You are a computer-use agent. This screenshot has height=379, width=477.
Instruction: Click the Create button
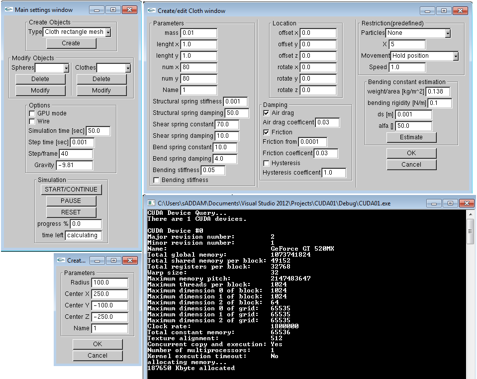[x=71, y=43]
